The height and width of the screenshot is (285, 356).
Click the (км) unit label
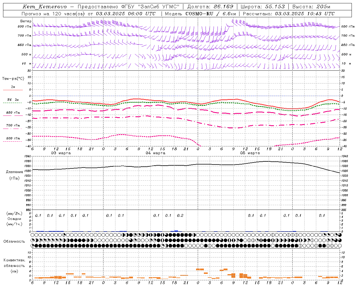coord(14,271)
